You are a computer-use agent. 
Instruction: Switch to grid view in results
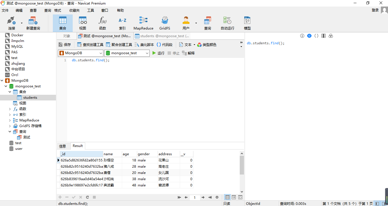tap(228, 197)
